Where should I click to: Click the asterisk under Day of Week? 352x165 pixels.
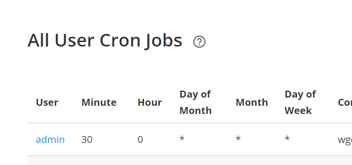tap(287, 138)
